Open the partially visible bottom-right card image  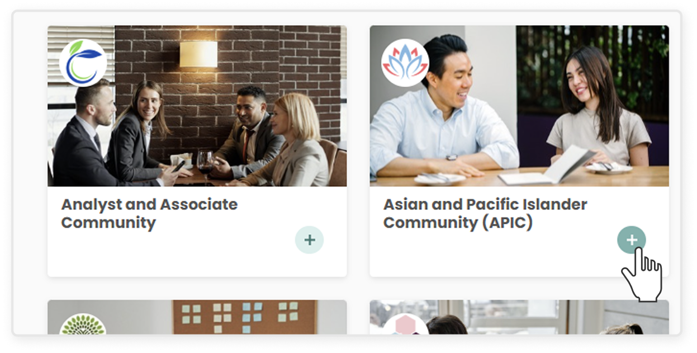tap(519, 317)
